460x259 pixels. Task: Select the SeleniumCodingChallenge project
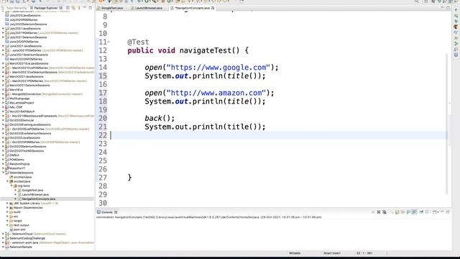[x=27, y=238]
